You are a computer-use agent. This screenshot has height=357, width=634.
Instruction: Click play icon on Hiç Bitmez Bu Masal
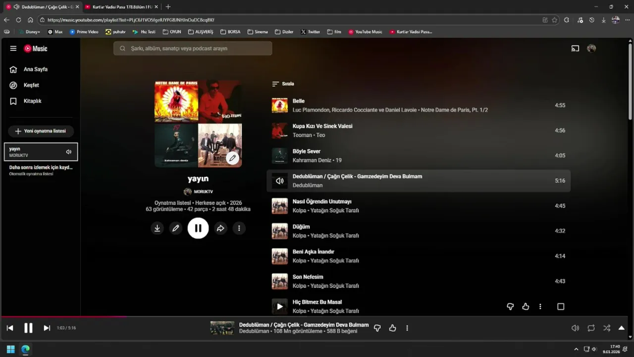click(x=280, y=306)
